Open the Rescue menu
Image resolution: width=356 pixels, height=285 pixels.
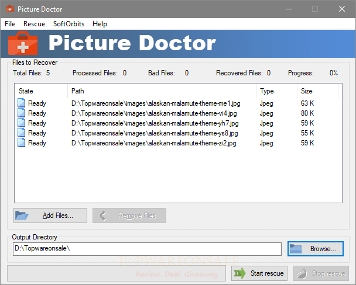coord(35,24)
